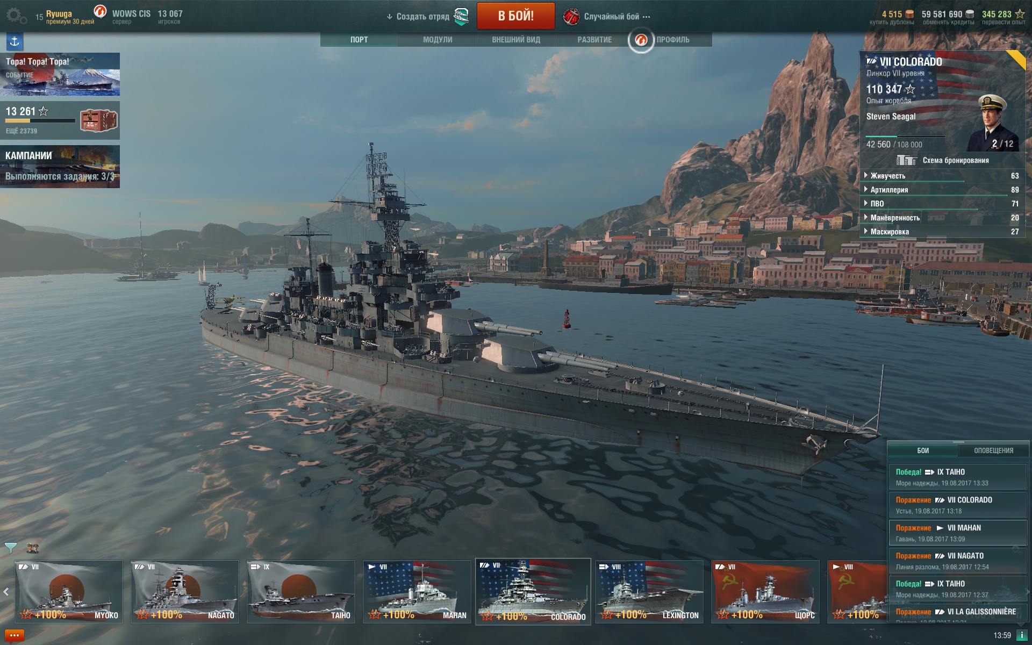
Task: Open the ship carousel filter funnel
Action: pyautogui.click(x=10, y=548)
